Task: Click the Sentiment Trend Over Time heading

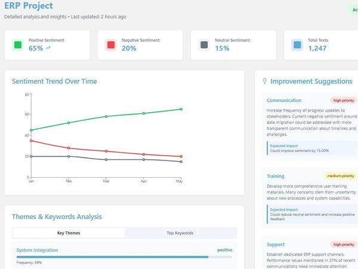Action: click(54, 81)
